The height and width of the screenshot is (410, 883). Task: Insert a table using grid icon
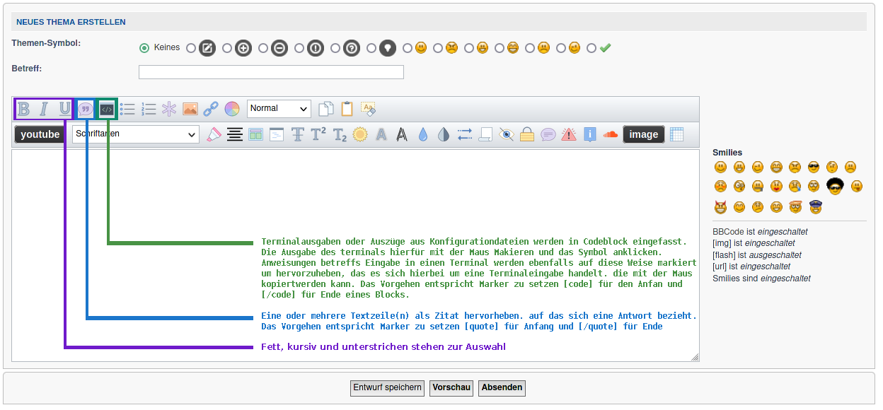coord(676,134)
